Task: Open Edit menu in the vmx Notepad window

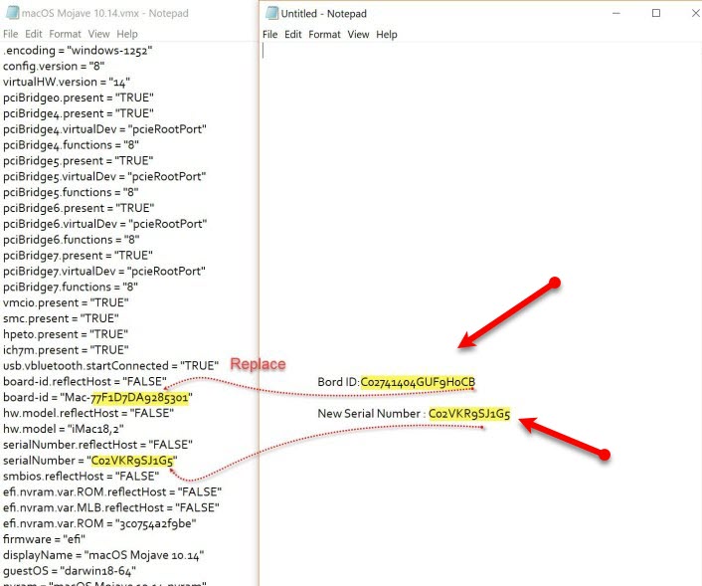Action: [35, 34]
